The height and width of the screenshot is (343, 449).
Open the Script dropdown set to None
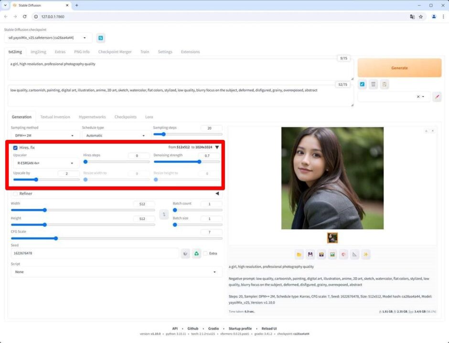coord(115,271)
